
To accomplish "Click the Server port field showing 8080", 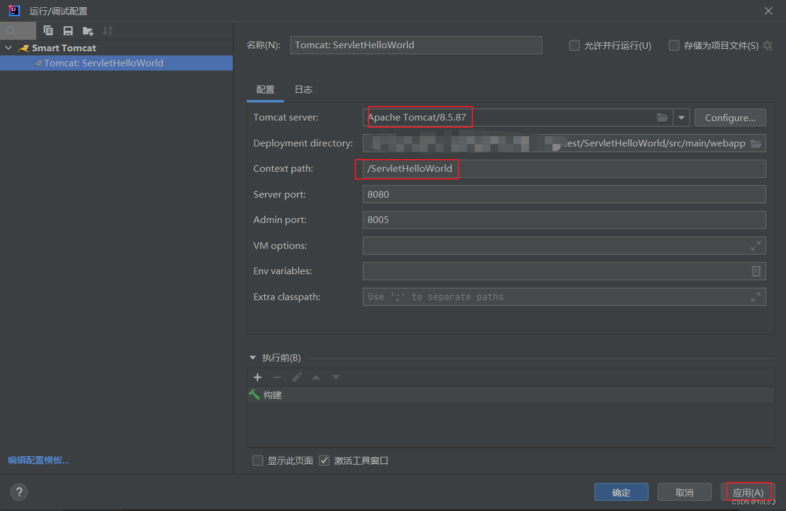I will tap(564, 195).
